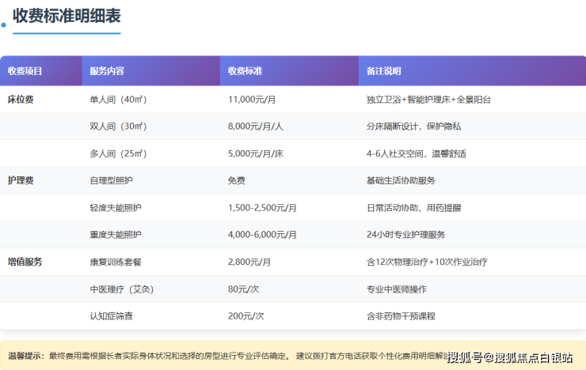This screenshot has height=370, width=586.
Task: Click the 收费标准明细表 heading
Action: coord(67,16)
